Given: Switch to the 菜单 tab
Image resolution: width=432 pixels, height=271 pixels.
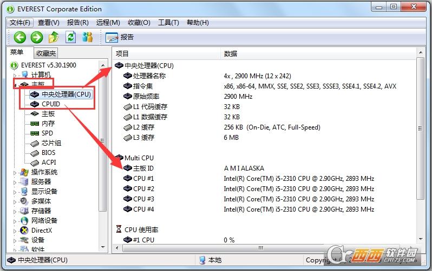Looking at the screenshot, I should (17, 52).
